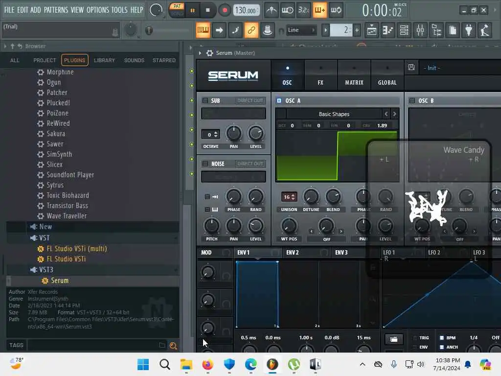Viewport: 501px width, 376px height.
Task: Click the tempo 130.000 field
Action: pos(246,11)
